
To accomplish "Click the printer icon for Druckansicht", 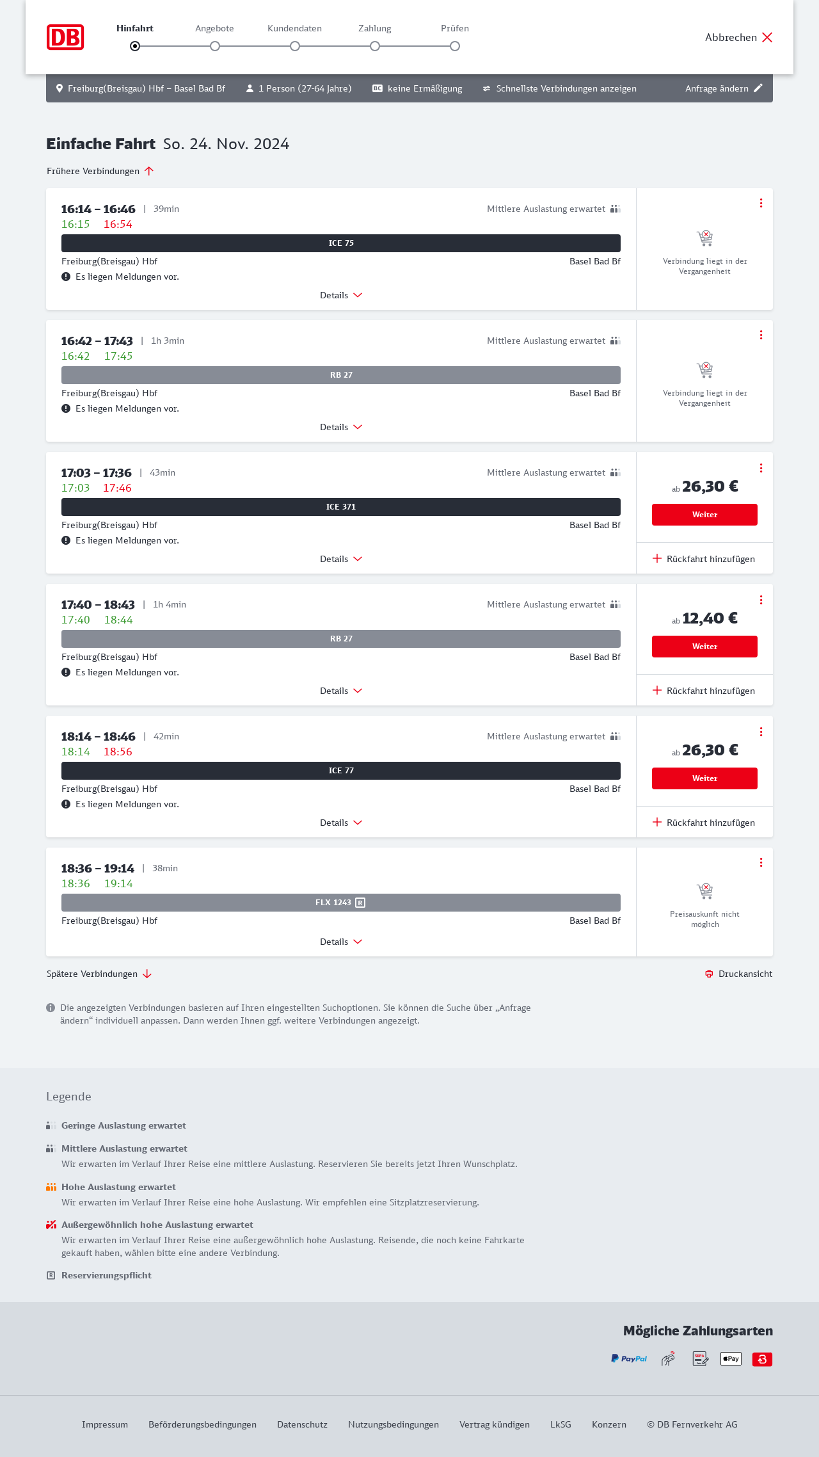I will point(709,974).
